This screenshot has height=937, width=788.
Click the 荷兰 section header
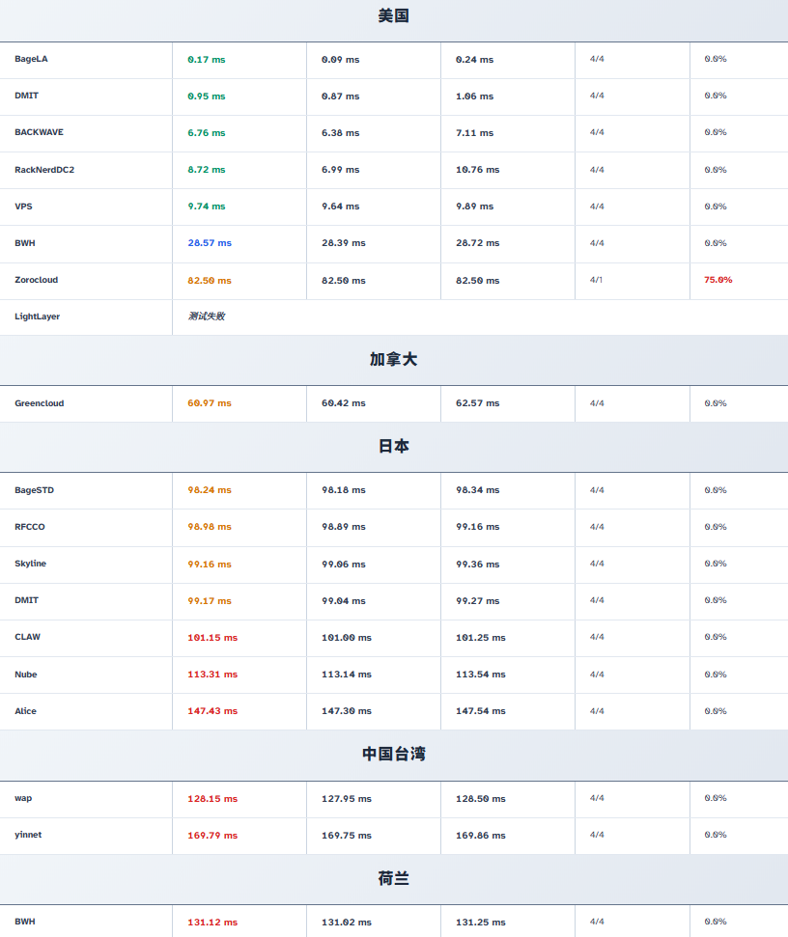coord(394,879)
